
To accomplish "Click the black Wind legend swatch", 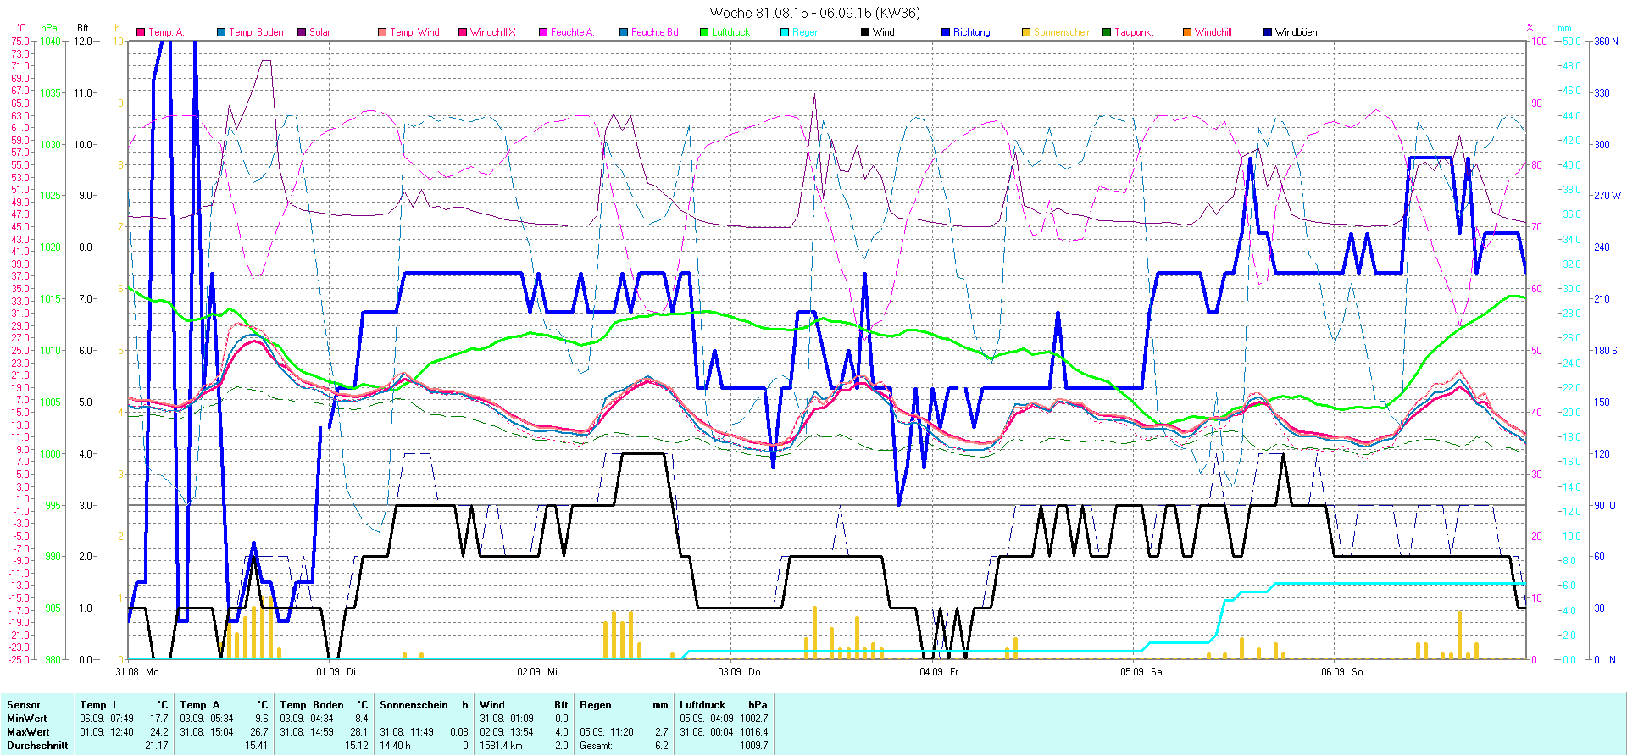I will click(x=865, y=32).
